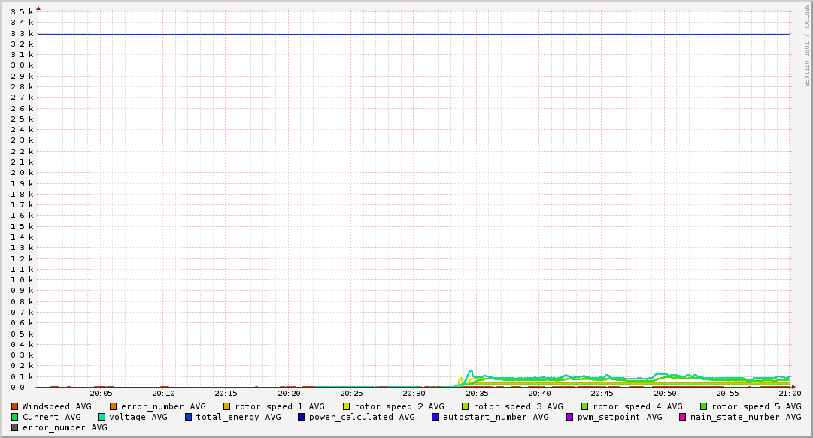The height and width of the screenshot is (438, 813).
Task: Click the 3,3 k y-axis label
Action: pyautogui.click(x=23, y=33)
